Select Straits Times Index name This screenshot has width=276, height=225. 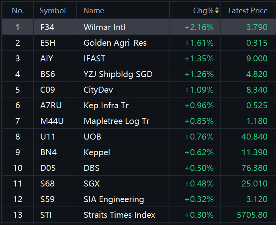point(119,215)
